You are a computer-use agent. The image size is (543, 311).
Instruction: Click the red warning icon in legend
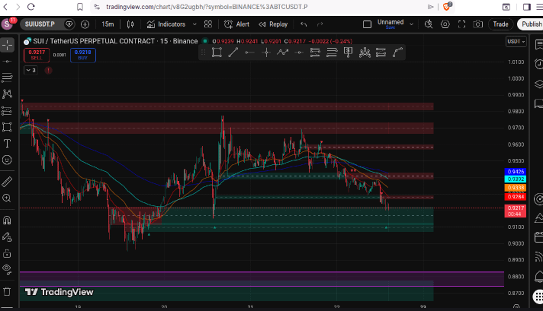click(49, 71)
